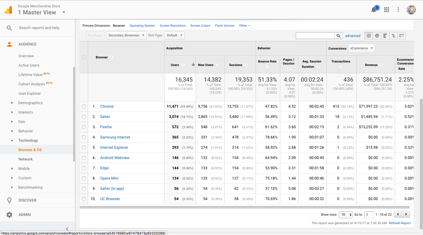
Task: Tick the Samsung Internet row checkbox
Action: pyautogui.click(x=84, y=137)
